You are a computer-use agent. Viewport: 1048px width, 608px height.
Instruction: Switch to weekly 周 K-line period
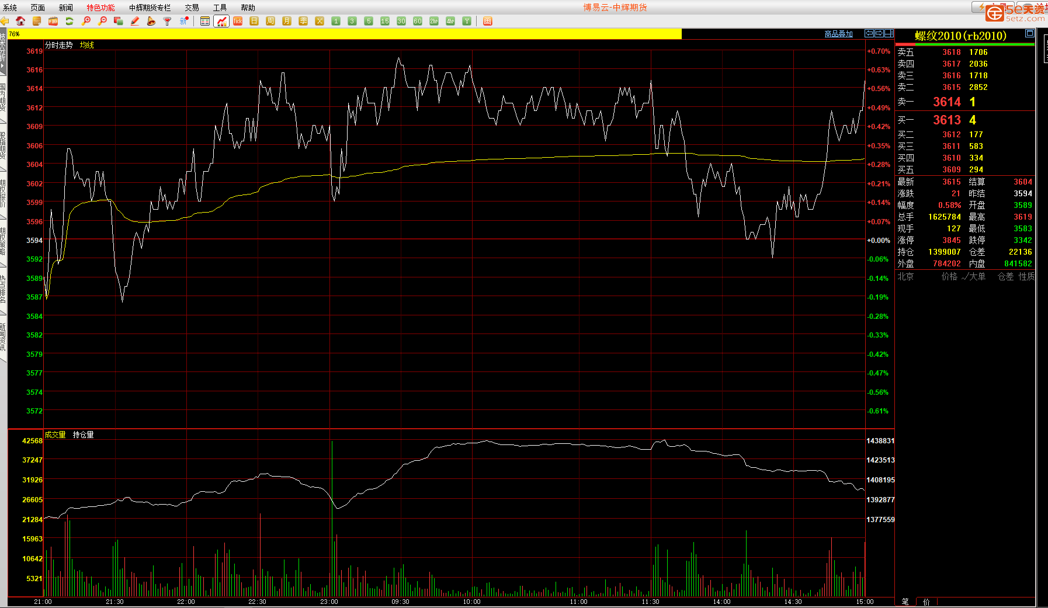(x=270, y=21)
